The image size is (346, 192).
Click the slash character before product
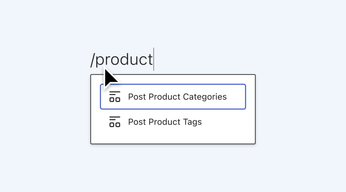click(93, 60)
